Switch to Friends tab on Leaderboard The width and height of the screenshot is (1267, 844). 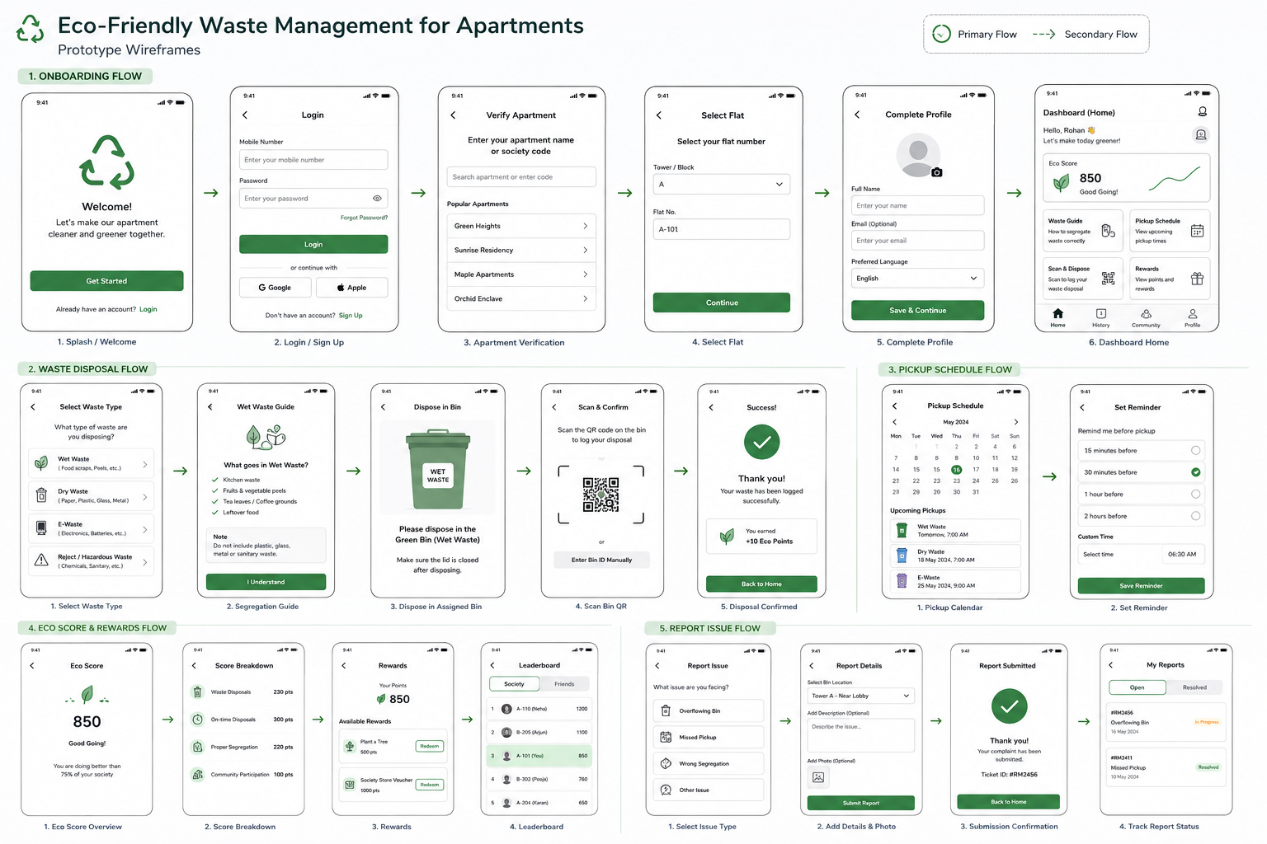point(564,684)
